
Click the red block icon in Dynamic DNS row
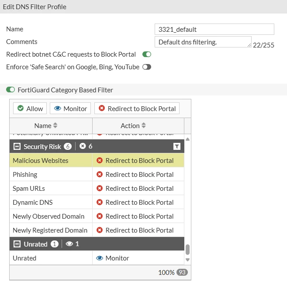click(100, 202)
